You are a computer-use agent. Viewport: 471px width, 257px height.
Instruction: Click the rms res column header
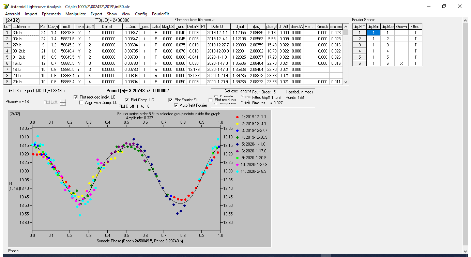click(336, 27)
